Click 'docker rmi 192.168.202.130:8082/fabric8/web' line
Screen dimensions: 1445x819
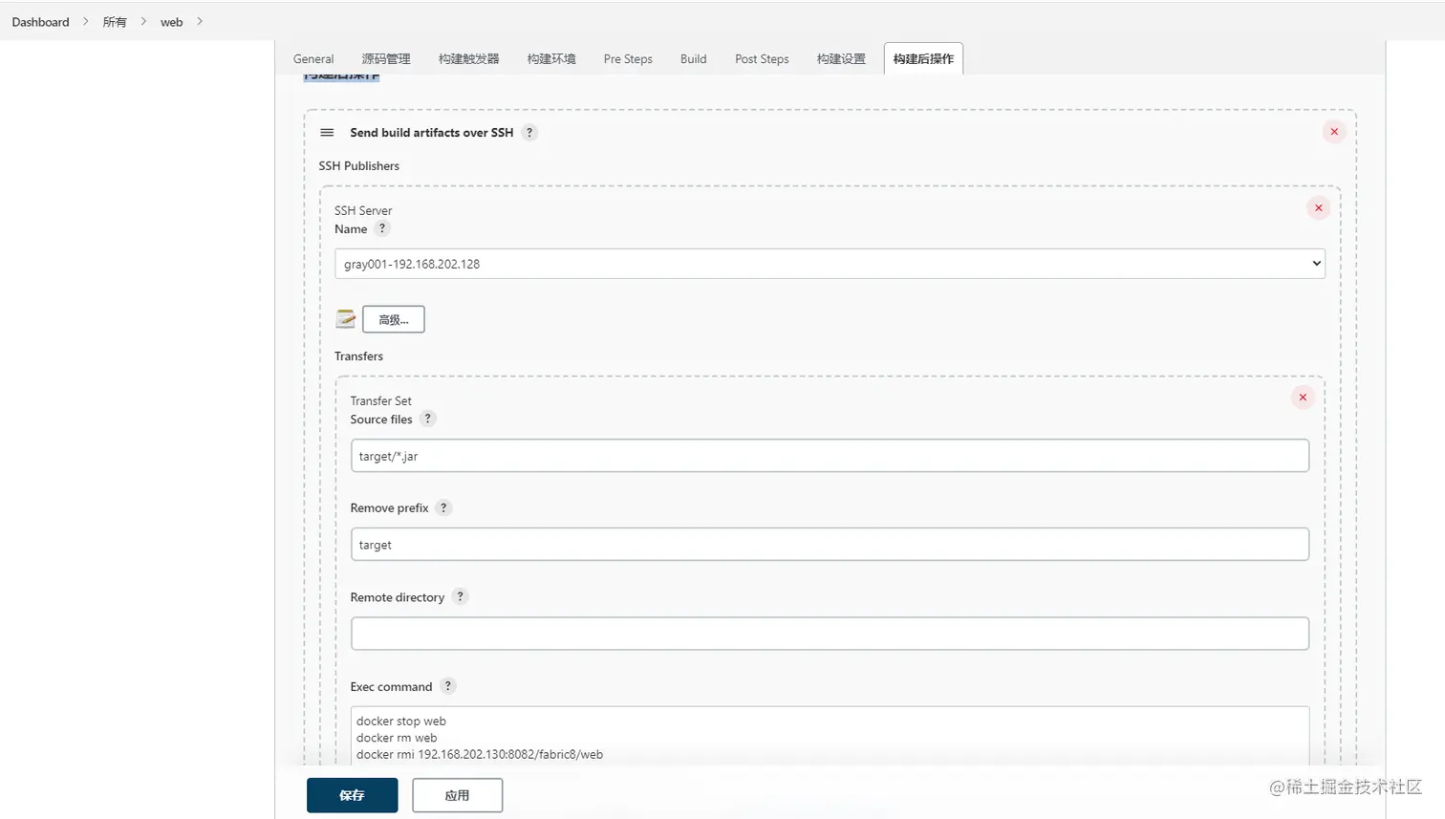pyautogui.click(x=480, y=755)
